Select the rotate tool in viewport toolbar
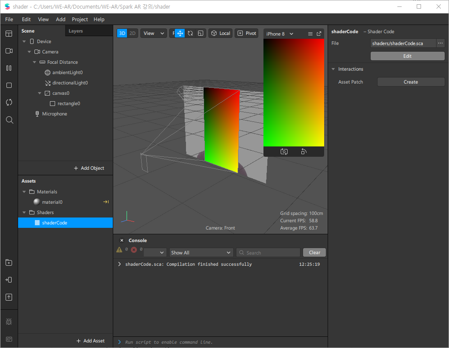The image size is (449, 348). click(190, 33)
